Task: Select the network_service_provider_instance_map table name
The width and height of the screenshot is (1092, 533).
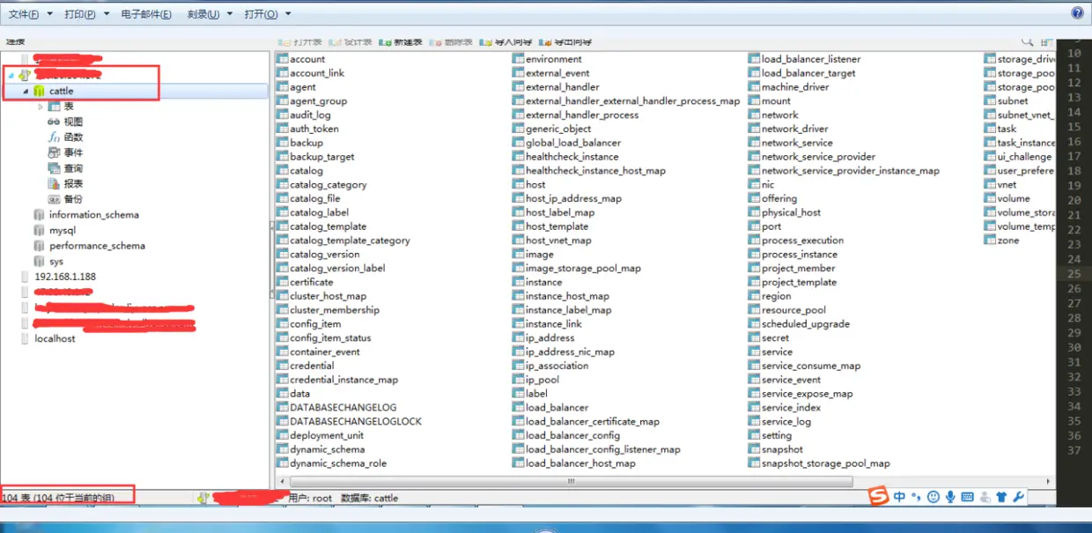Action: pos(851,171)
